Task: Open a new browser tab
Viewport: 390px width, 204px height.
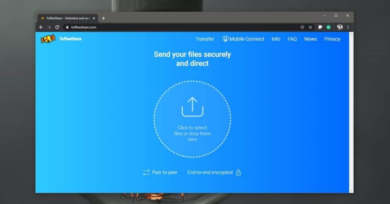Action: tap(103, 18)
